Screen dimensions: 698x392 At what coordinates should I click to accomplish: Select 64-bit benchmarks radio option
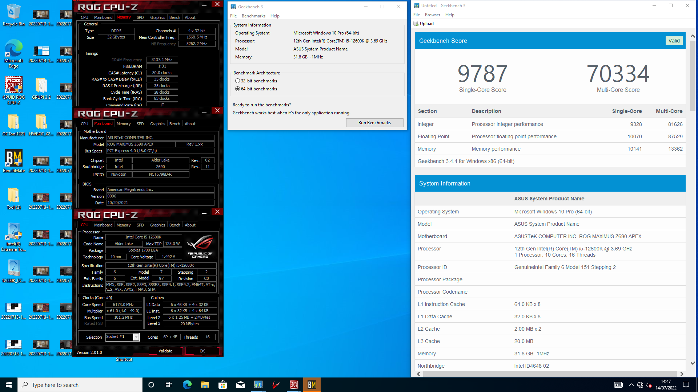point(237,89)
